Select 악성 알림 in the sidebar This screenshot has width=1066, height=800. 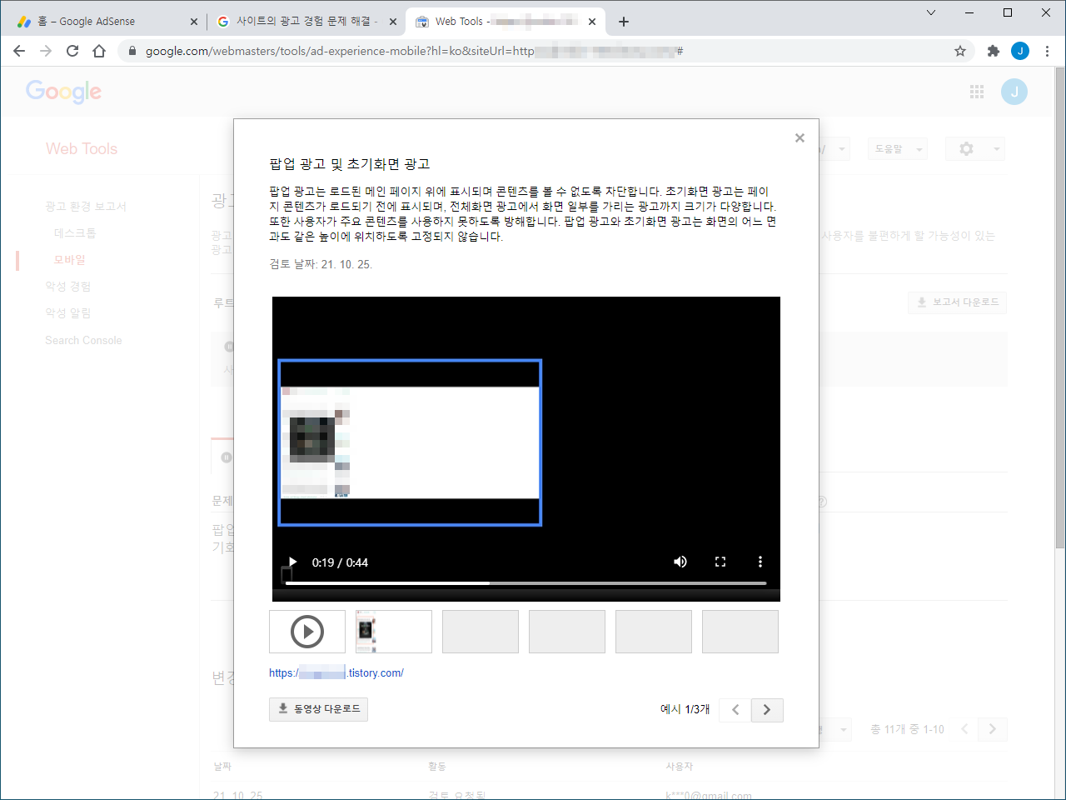68,312
